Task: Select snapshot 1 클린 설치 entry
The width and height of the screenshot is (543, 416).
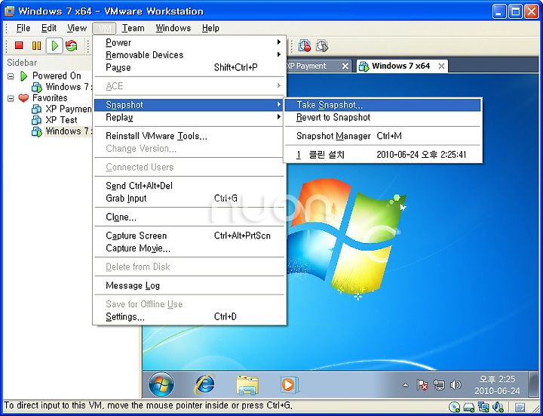Action: pos(382,155)
